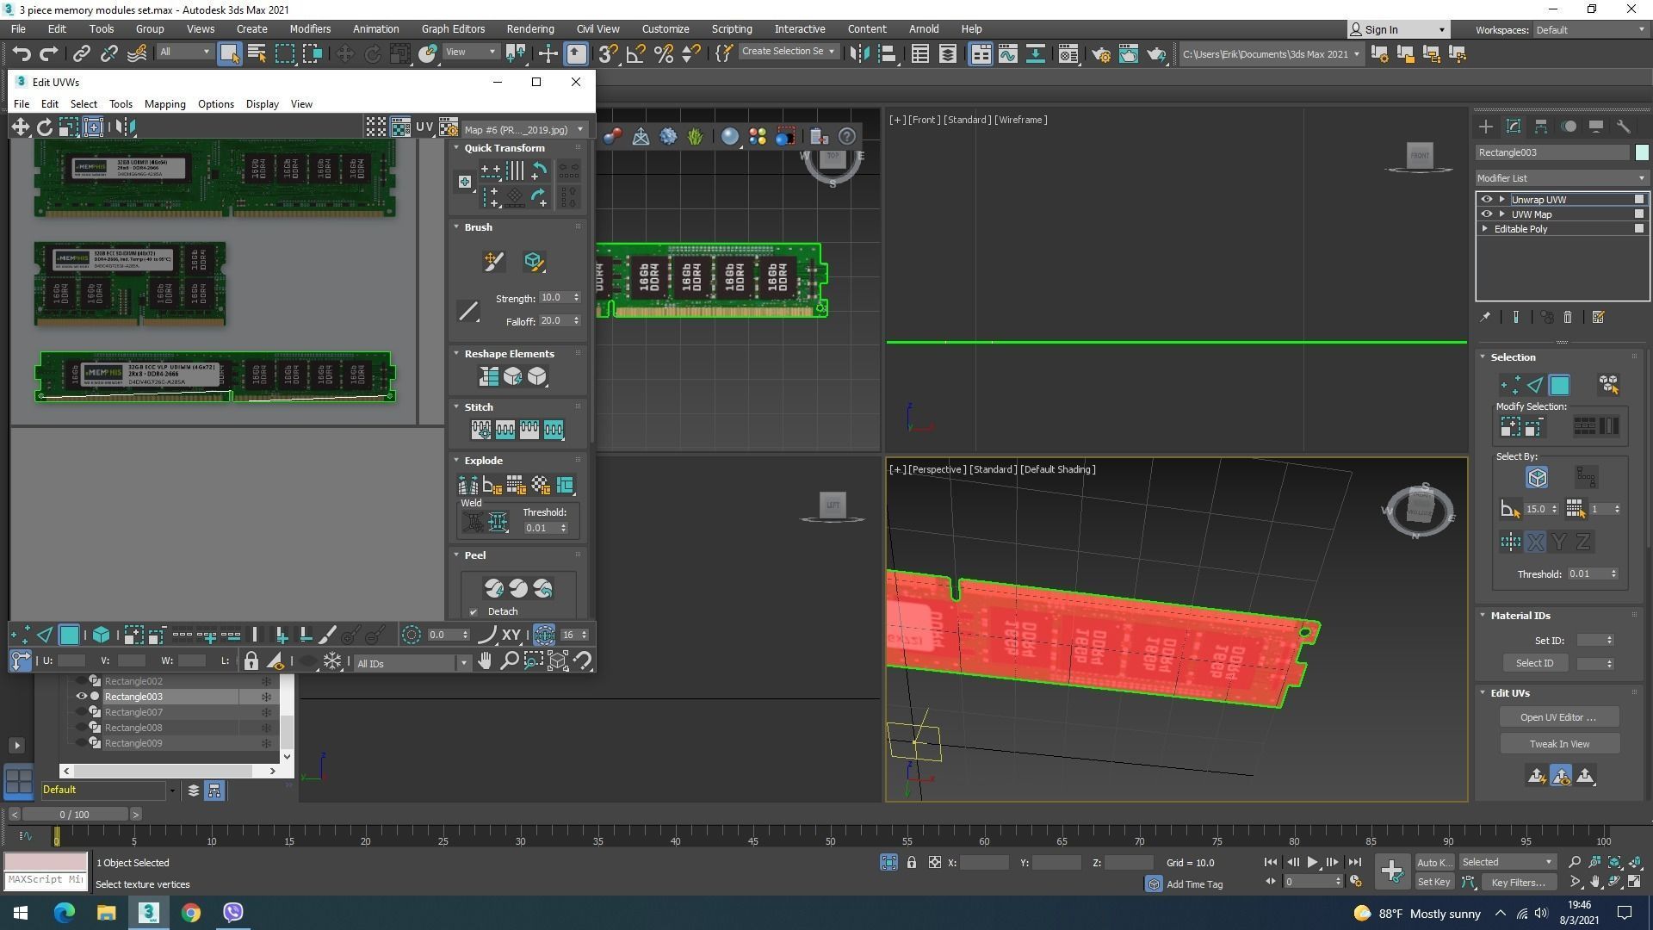
Task: Toggle Percent Snap icon
Action: (663, 54)
